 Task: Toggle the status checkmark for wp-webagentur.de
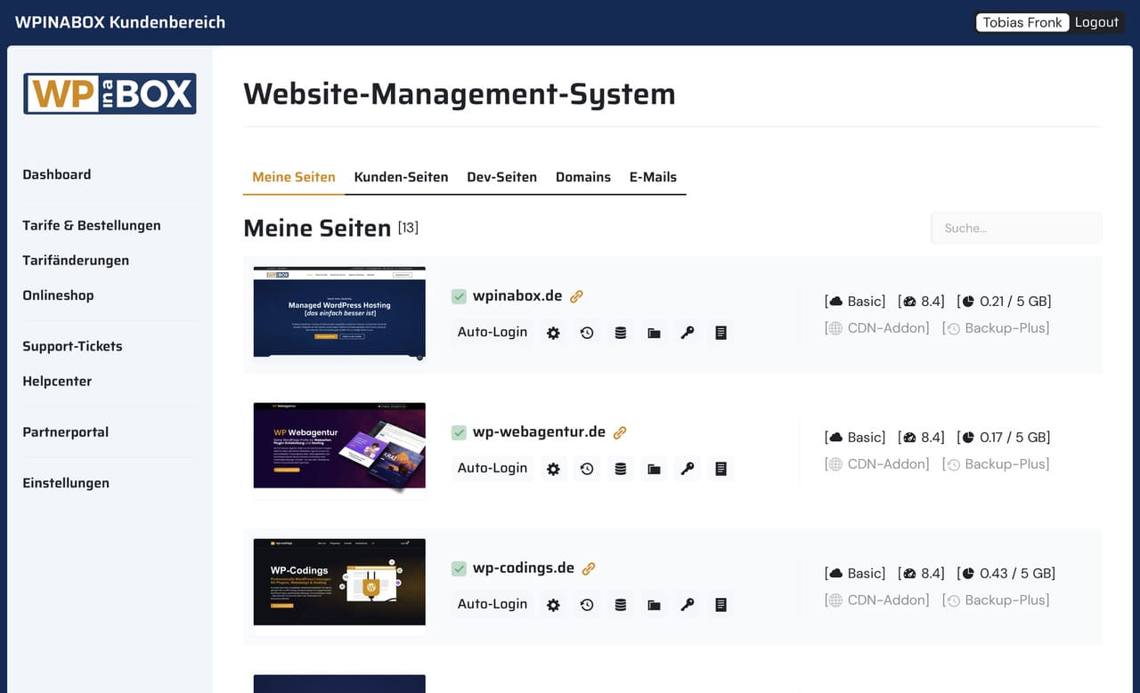click(x=459, y=431)
